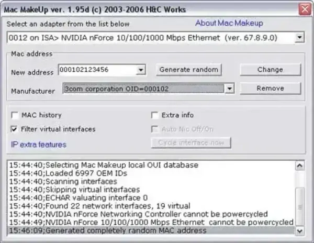The image size is (314, 243).
Task: Click the Remove button
Action: (x=271, y=89)
